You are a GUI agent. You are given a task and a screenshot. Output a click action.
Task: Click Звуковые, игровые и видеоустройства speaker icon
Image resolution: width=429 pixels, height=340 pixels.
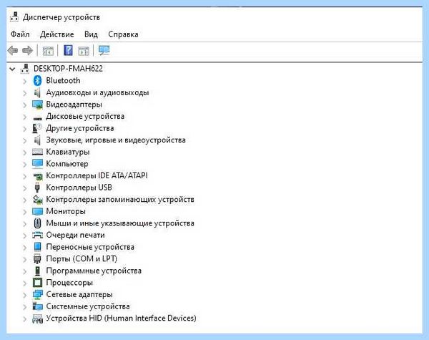(x=37, y=140)
